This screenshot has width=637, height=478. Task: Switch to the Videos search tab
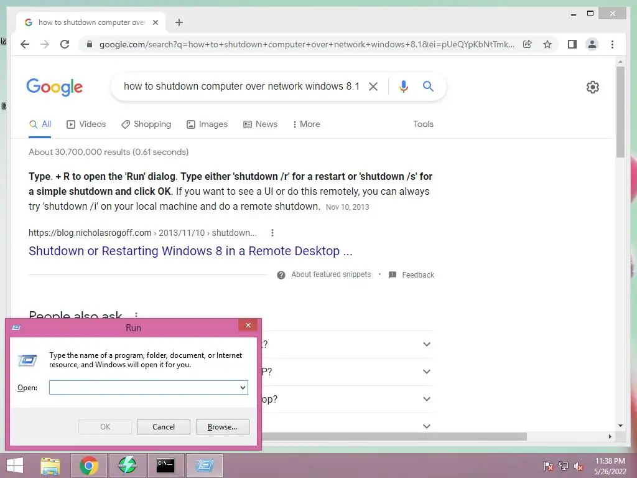pyautogui.click(x=86, y=124)
